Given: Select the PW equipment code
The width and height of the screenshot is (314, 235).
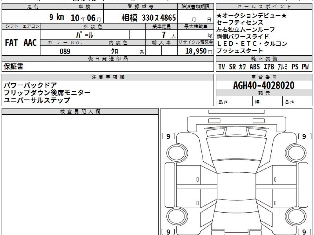Looking at the screenshot, I should pyautogui.click(x=305, y=67).
